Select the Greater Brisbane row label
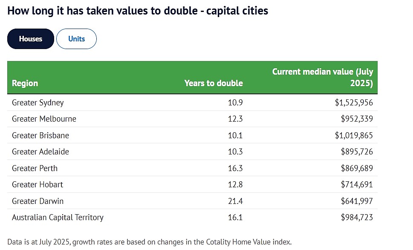Image resolution: width=413 pixels, height=250 pixels. [40, 135]
